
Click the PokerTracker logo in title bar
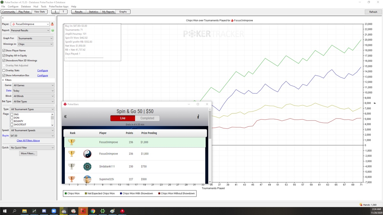2,2
